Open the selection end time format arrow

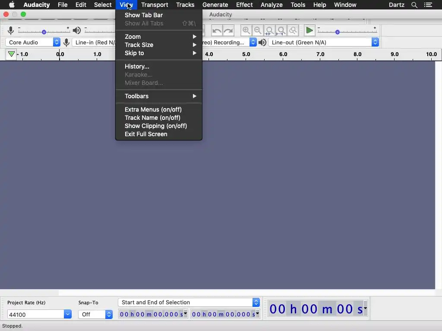click(x=257, y=313)
